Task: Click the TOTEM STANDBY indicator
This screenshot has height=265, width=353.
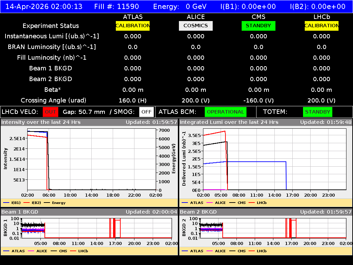Action: coord(317,112)
